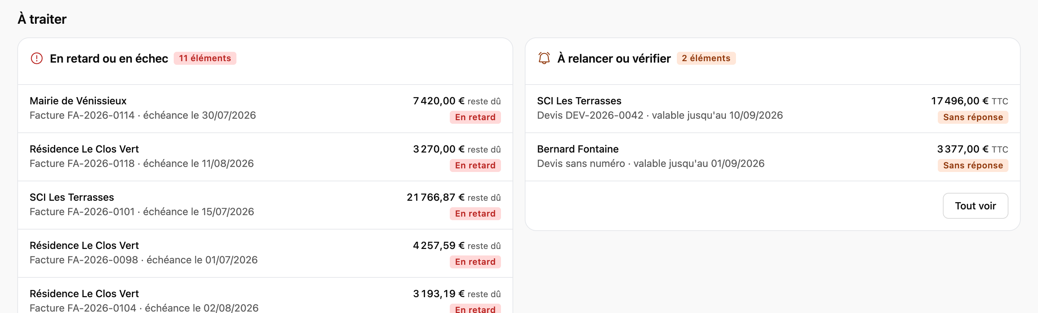Click En retard badge for FA-2026-0118

(x=475, y=165)
